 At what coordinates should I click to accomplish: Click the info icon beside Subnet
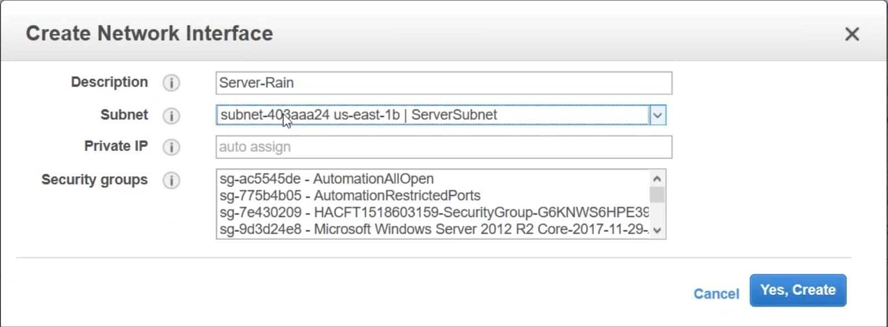pos(171,116)
